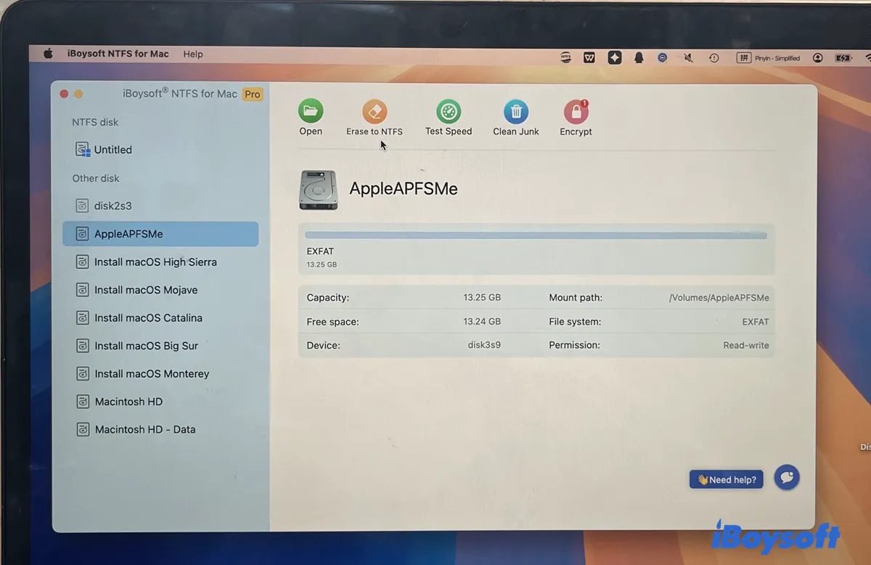Select Install macOS Mojave volume
This screenshot has height=565, width=871.
[x=137, y=290]
